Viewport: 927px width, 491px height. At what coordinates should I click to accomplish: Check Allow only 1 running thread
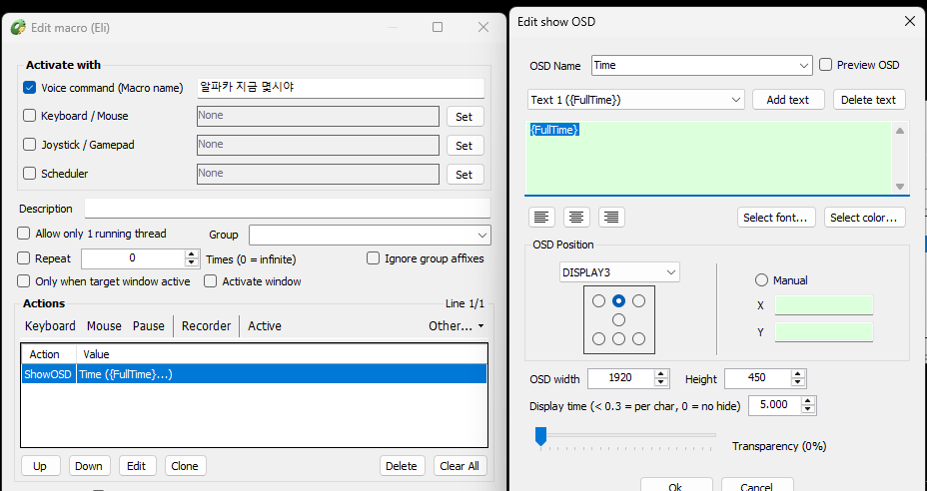click(x=24, y=234)
